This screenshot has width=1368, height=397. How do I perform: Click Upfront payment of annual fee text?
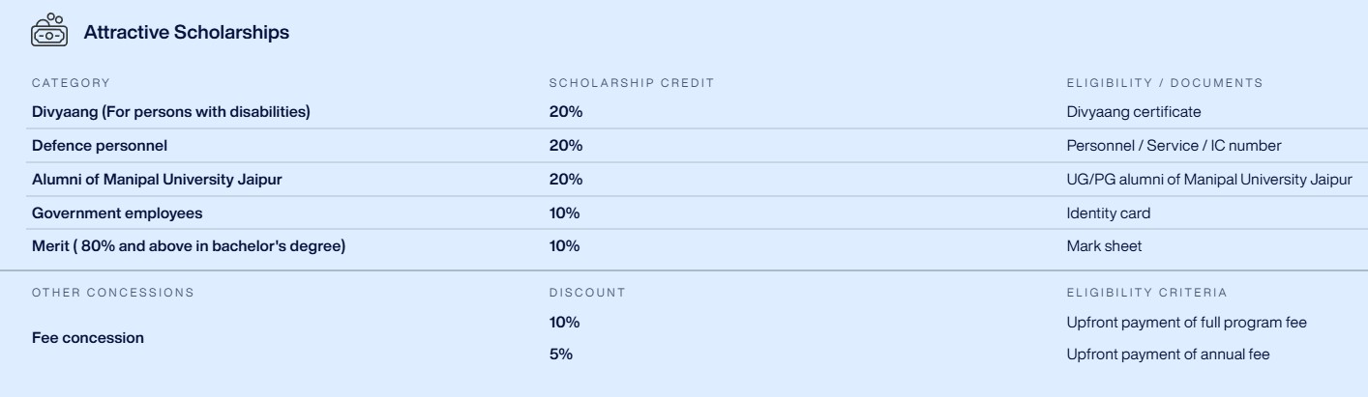point(1168,354)
